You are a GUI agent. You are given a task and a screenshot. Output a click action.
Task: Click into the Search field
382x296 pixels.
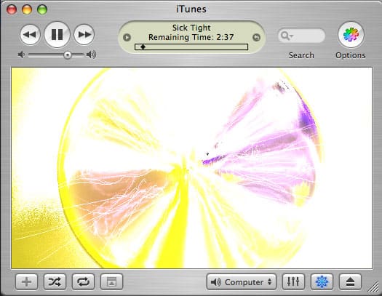tap(301, 36)
